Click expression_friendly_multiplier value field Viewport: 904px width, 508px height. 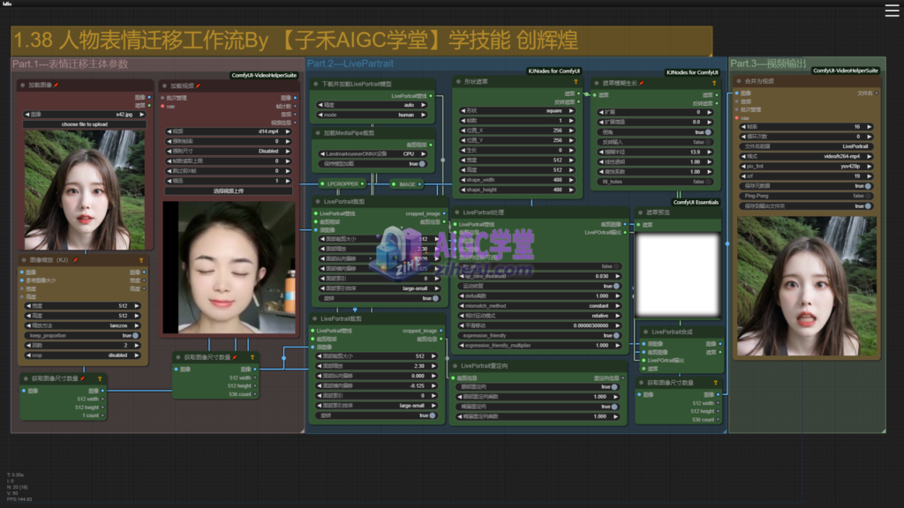539,346
